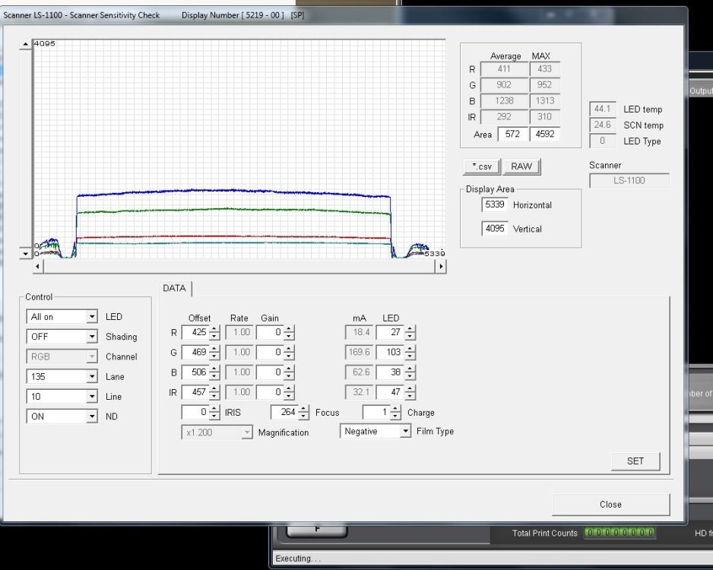Click the graph's vertical scrollbar up arrow
The width and height of the screenshot is (713, 570).
[26, 44]
